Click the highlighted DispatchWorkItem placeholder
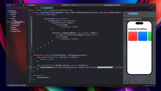 tap(105, 67)
